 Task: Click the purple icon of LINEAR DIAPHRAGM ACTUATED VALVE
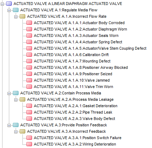(9, 4)
